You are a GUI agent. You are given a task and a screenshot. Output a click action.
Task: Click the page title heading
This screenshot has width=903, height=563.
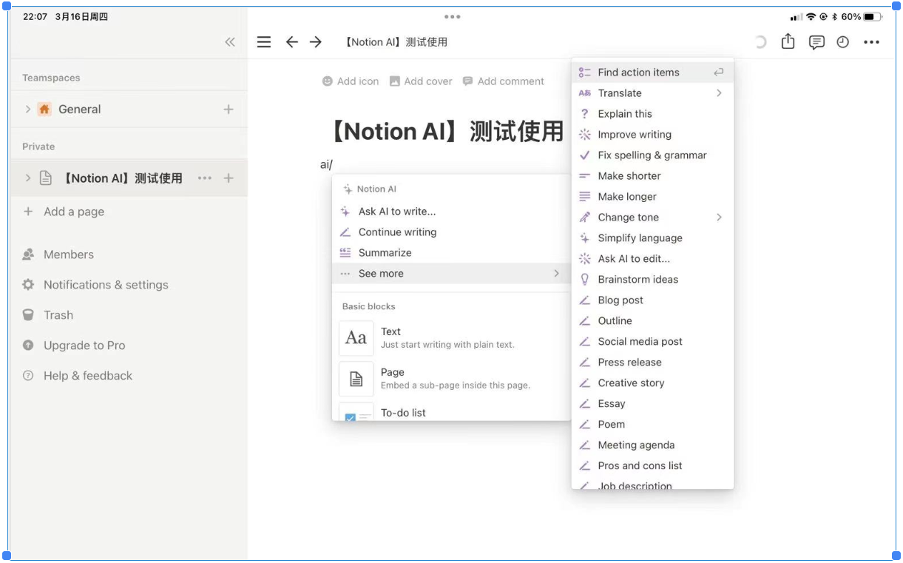point(444,132)
